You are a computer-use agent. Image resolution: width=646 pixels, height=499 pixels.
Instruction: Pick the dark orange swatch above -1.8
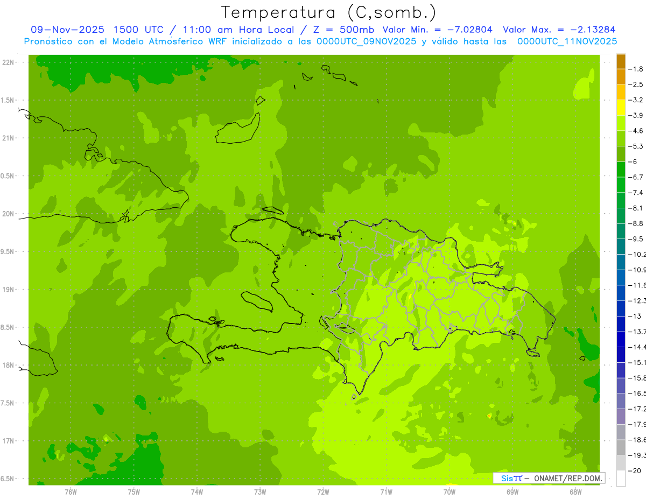[x=621, y=62]
